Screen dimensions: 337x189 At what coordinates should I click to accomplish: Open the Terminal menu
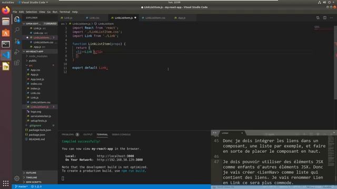[65, 12]
